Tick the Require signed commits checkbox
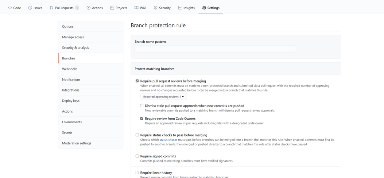Screen dimensions: 384x178 (x=137, y=156)
